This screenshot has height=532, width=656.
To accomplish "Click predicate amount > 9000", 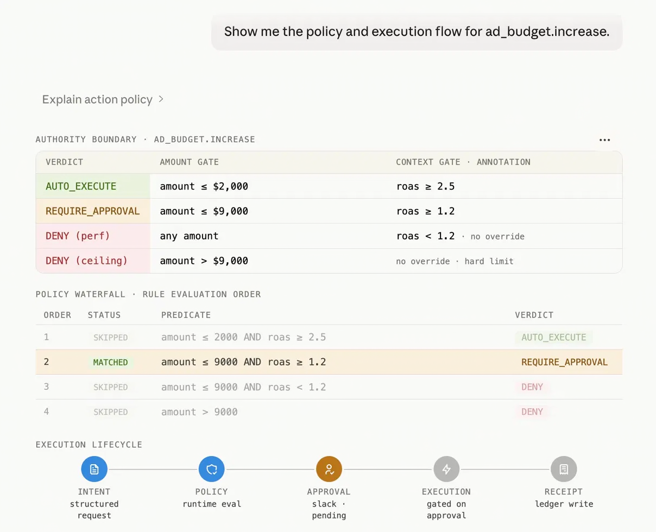I will click(199, 412).
